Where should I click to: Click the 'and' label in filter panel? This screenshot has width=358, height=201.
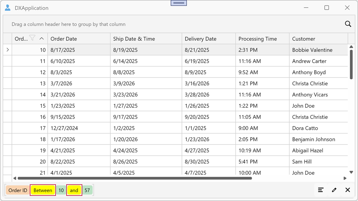[74, 190]
